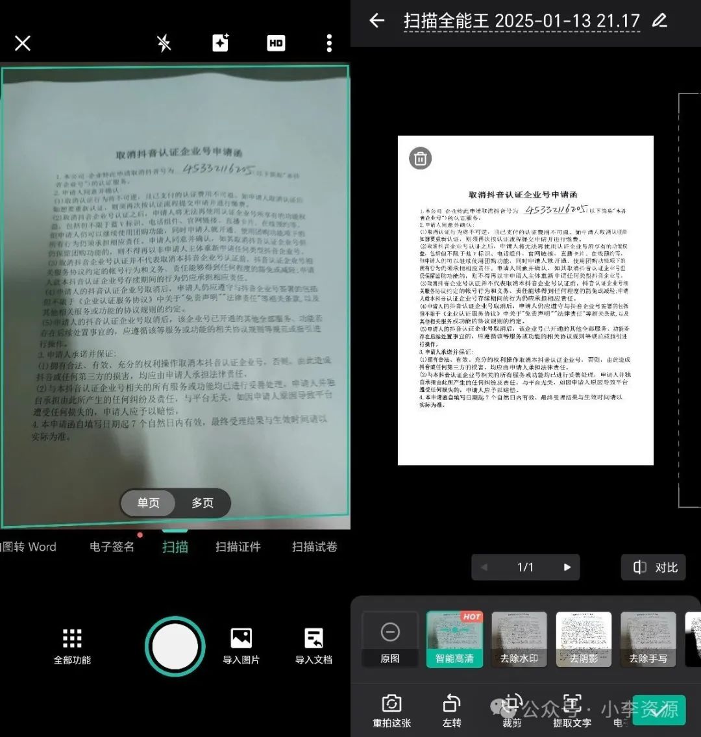Select the 智能高清 filter thumbnail
Viewport: 701px width, 737px height.
454,639
